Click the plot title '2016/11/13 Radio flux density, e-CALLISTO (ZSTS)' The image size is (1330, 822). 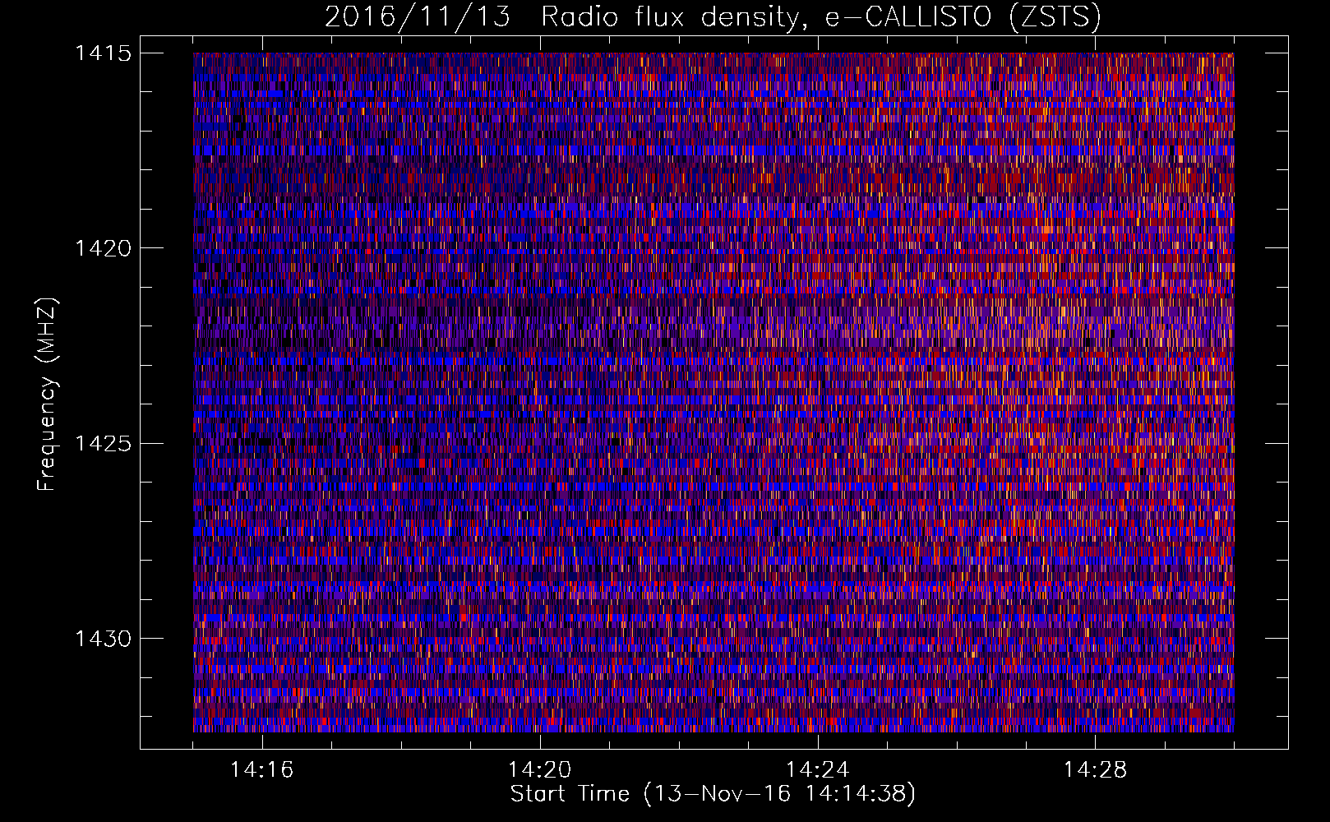(x=713, y=17)
